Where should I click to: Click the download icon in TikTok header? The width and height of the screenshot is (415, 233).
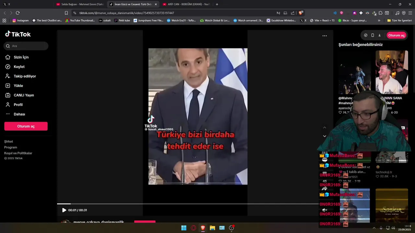click(379, 35)
